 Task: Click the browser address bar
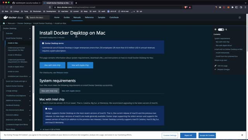coord(118,7)
